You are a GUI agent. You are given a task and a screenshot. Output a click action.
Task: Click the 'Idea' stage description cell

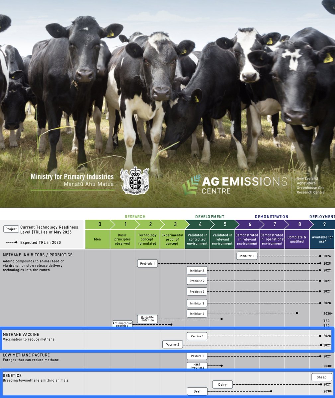[x=98, y=239]
